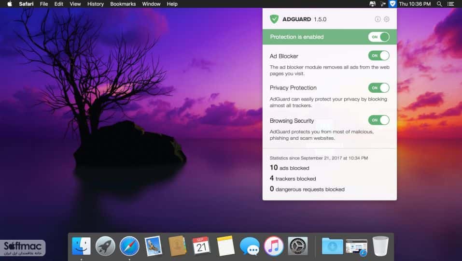This screenshot has height=261, width=462.
Task: Turn off the main Protection is enabled switch
Action: [x=378, y=37]
